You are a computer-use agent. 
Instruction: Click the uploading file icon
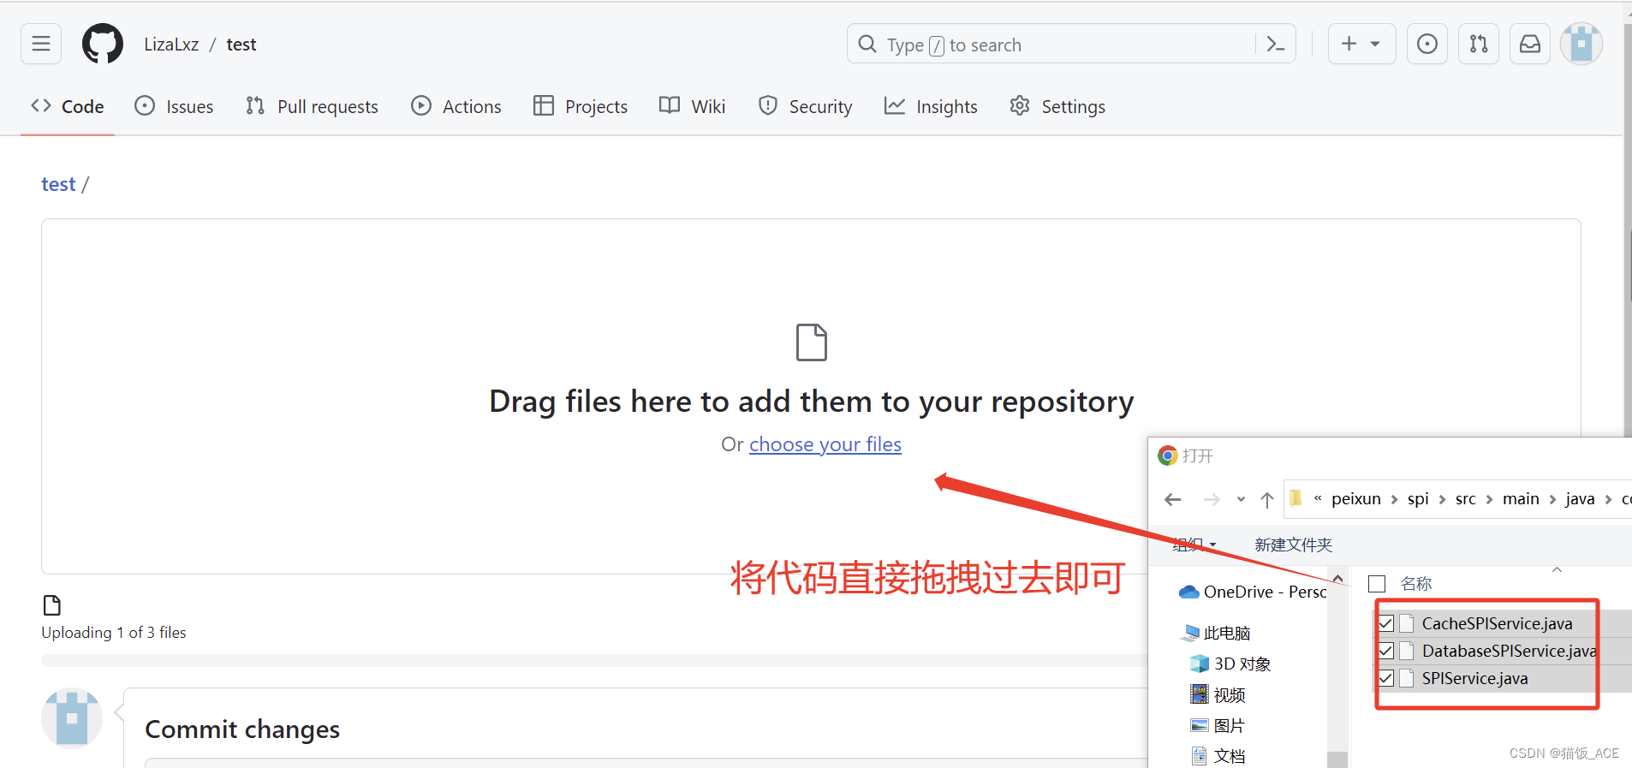51,605
